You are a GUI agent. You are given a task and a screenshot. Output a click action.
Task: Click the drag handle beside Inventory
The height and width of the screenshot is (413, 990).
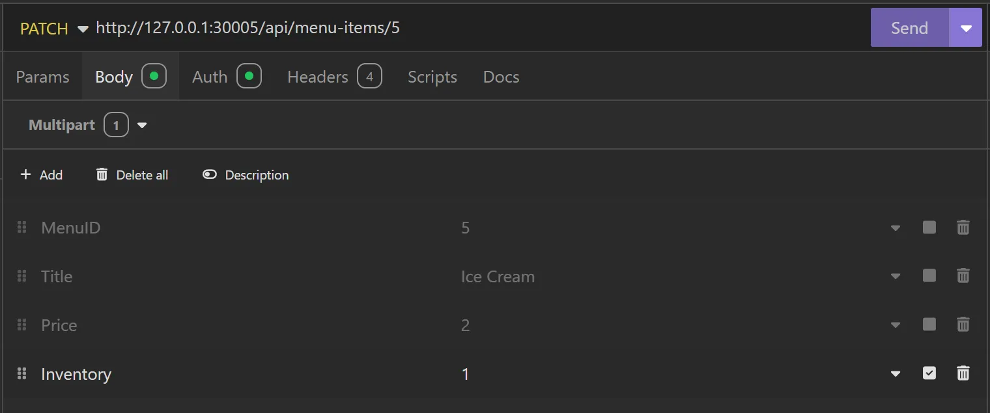tap(21, 373)
